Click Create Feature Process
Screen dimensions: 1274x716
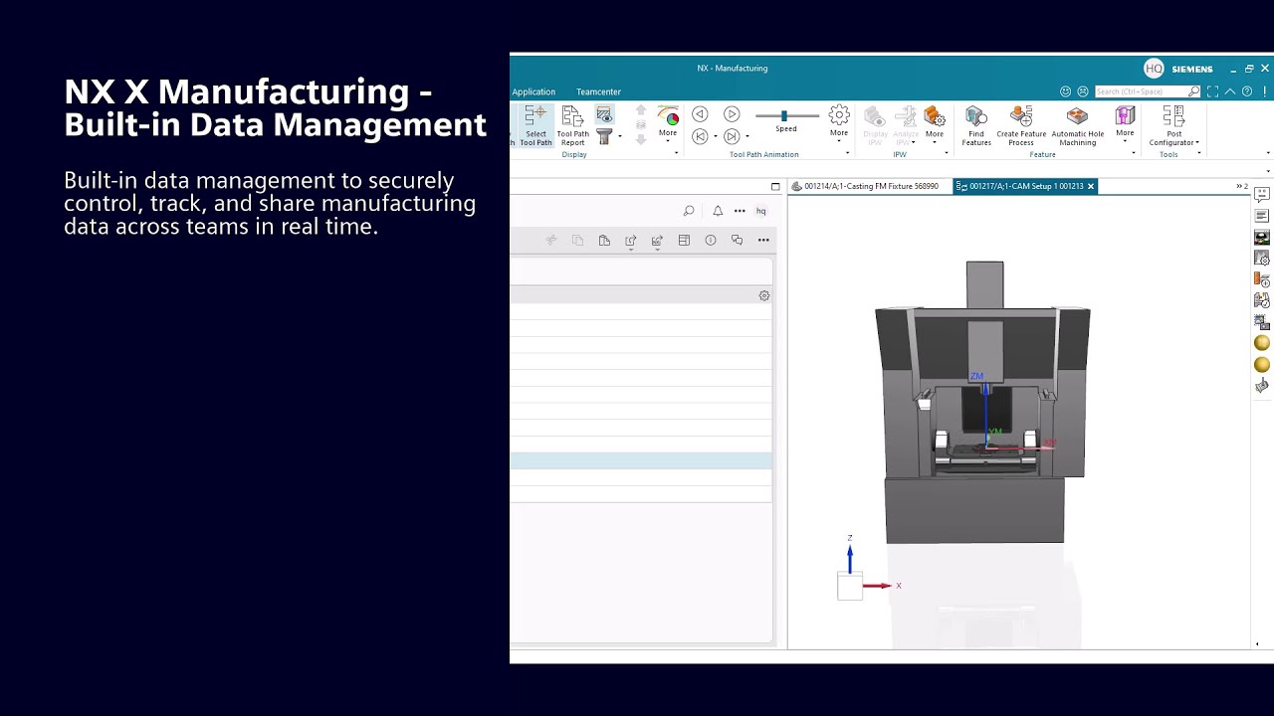coord(1021,126)
